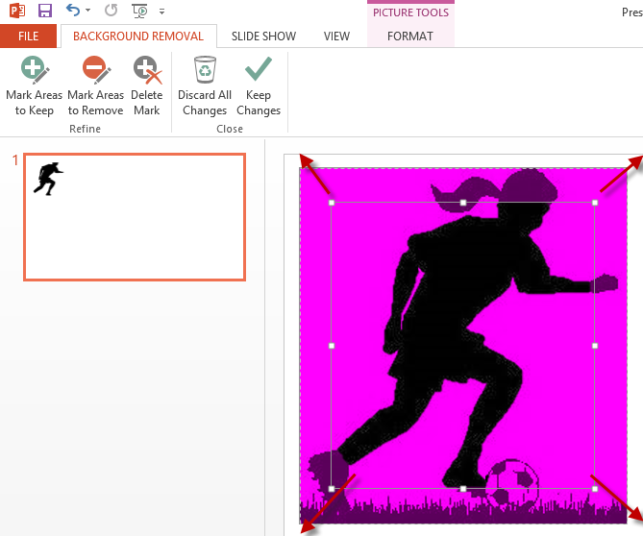
Task: Click the PowerPoint application icon
Action: coord(16,12)
